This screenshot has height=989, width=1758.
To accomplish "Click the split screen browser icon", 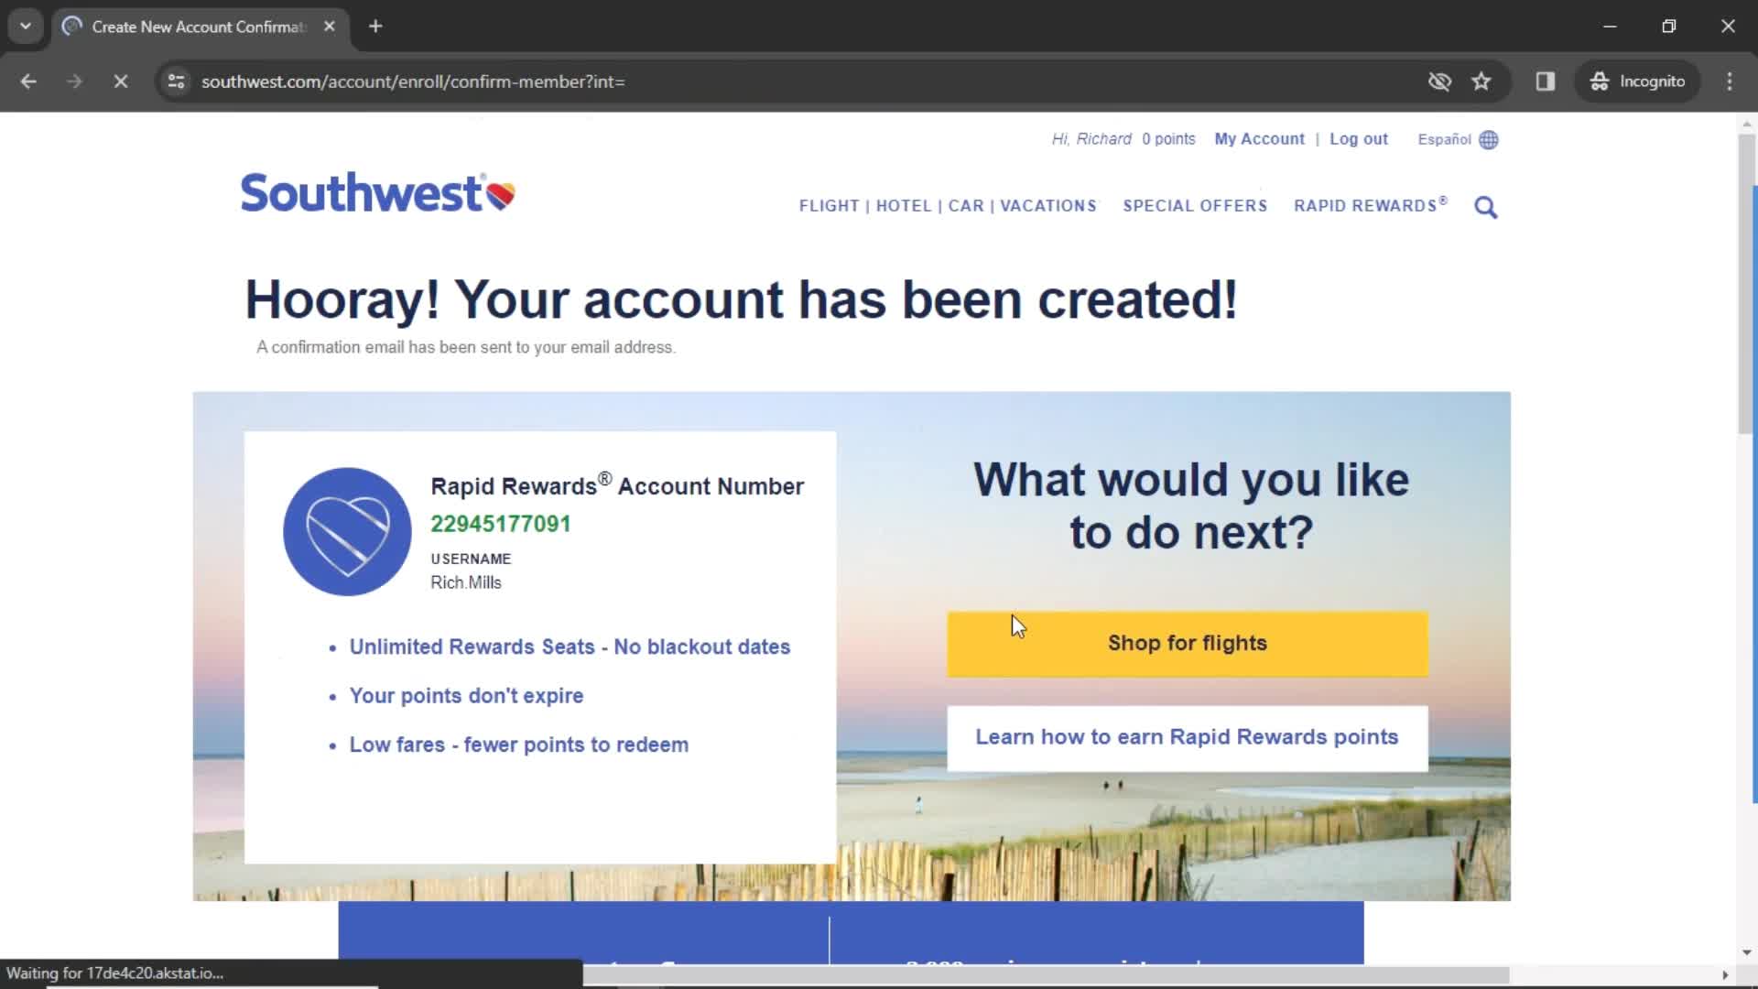I will coord(1545,81).
